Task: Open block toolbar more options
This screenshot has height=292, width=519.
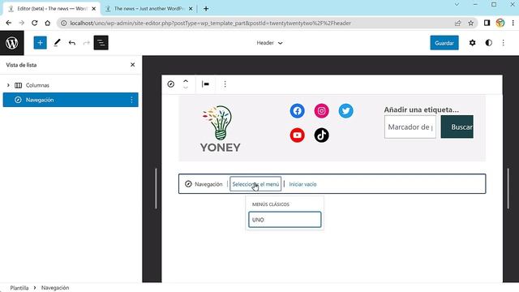Action: [225, 84]
